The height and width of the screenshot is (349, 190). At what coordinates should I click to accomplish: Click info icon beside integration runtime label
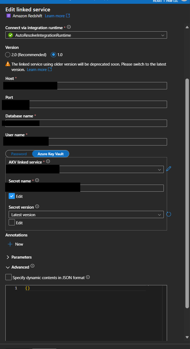(69, 27)
